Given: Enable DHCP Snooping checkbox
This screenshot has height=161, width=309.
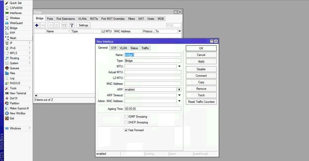Looking at the screenshot, I should [x=126, y=123].
